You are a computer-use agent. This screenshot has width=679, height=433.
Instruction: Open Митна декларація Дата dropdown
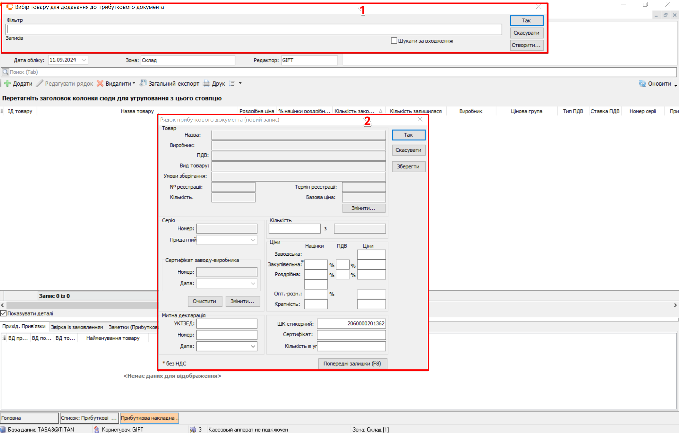pyautogui.click(x=253, y=346)
